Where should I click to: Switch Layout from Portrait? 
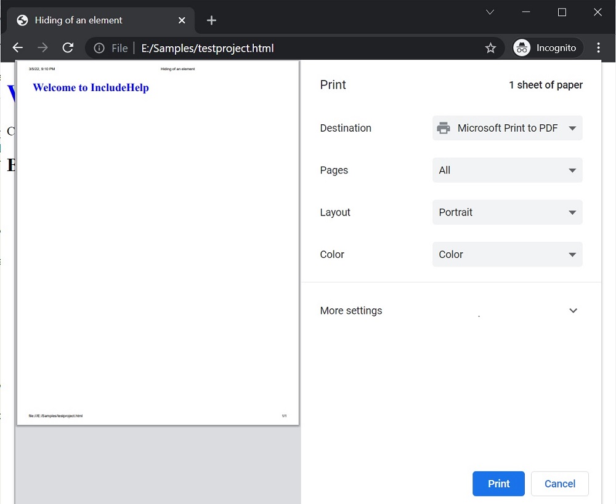click(x=507, y=212)
